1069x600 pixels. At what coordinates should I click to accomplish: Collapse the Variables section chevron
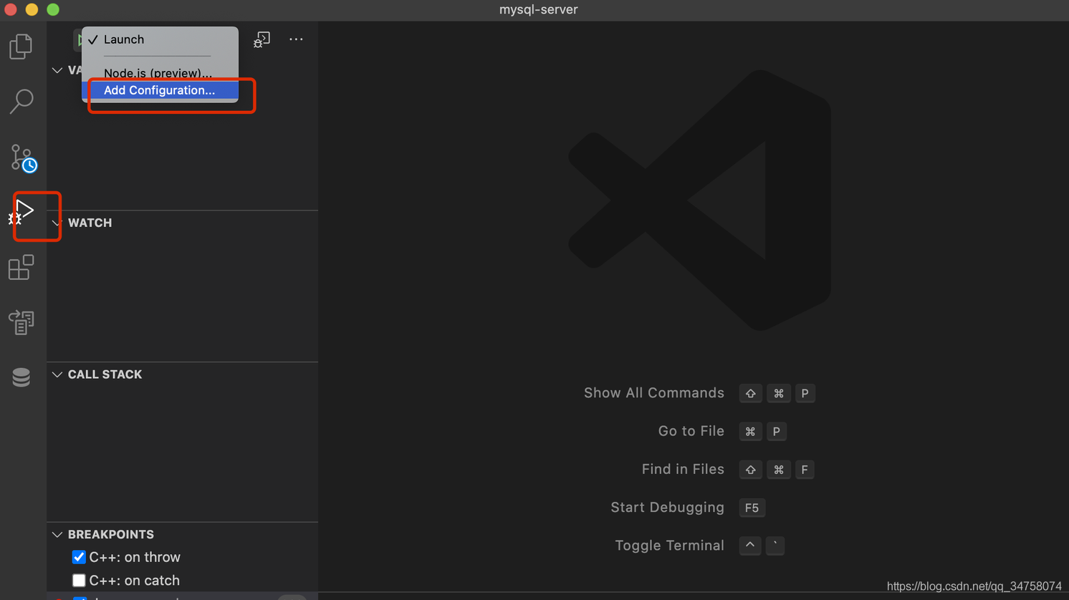click(57, 70)
